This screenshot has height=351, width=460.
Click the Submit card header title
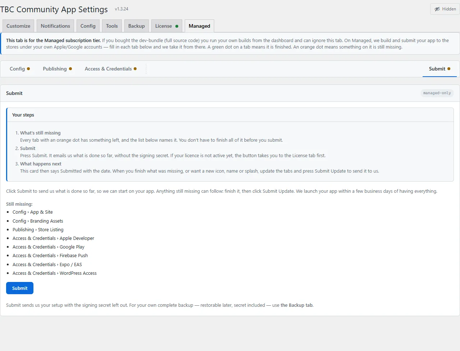(14, 93)
